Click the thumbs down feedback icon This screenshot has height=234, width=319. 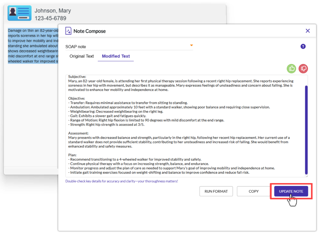(x=303, y=68)
